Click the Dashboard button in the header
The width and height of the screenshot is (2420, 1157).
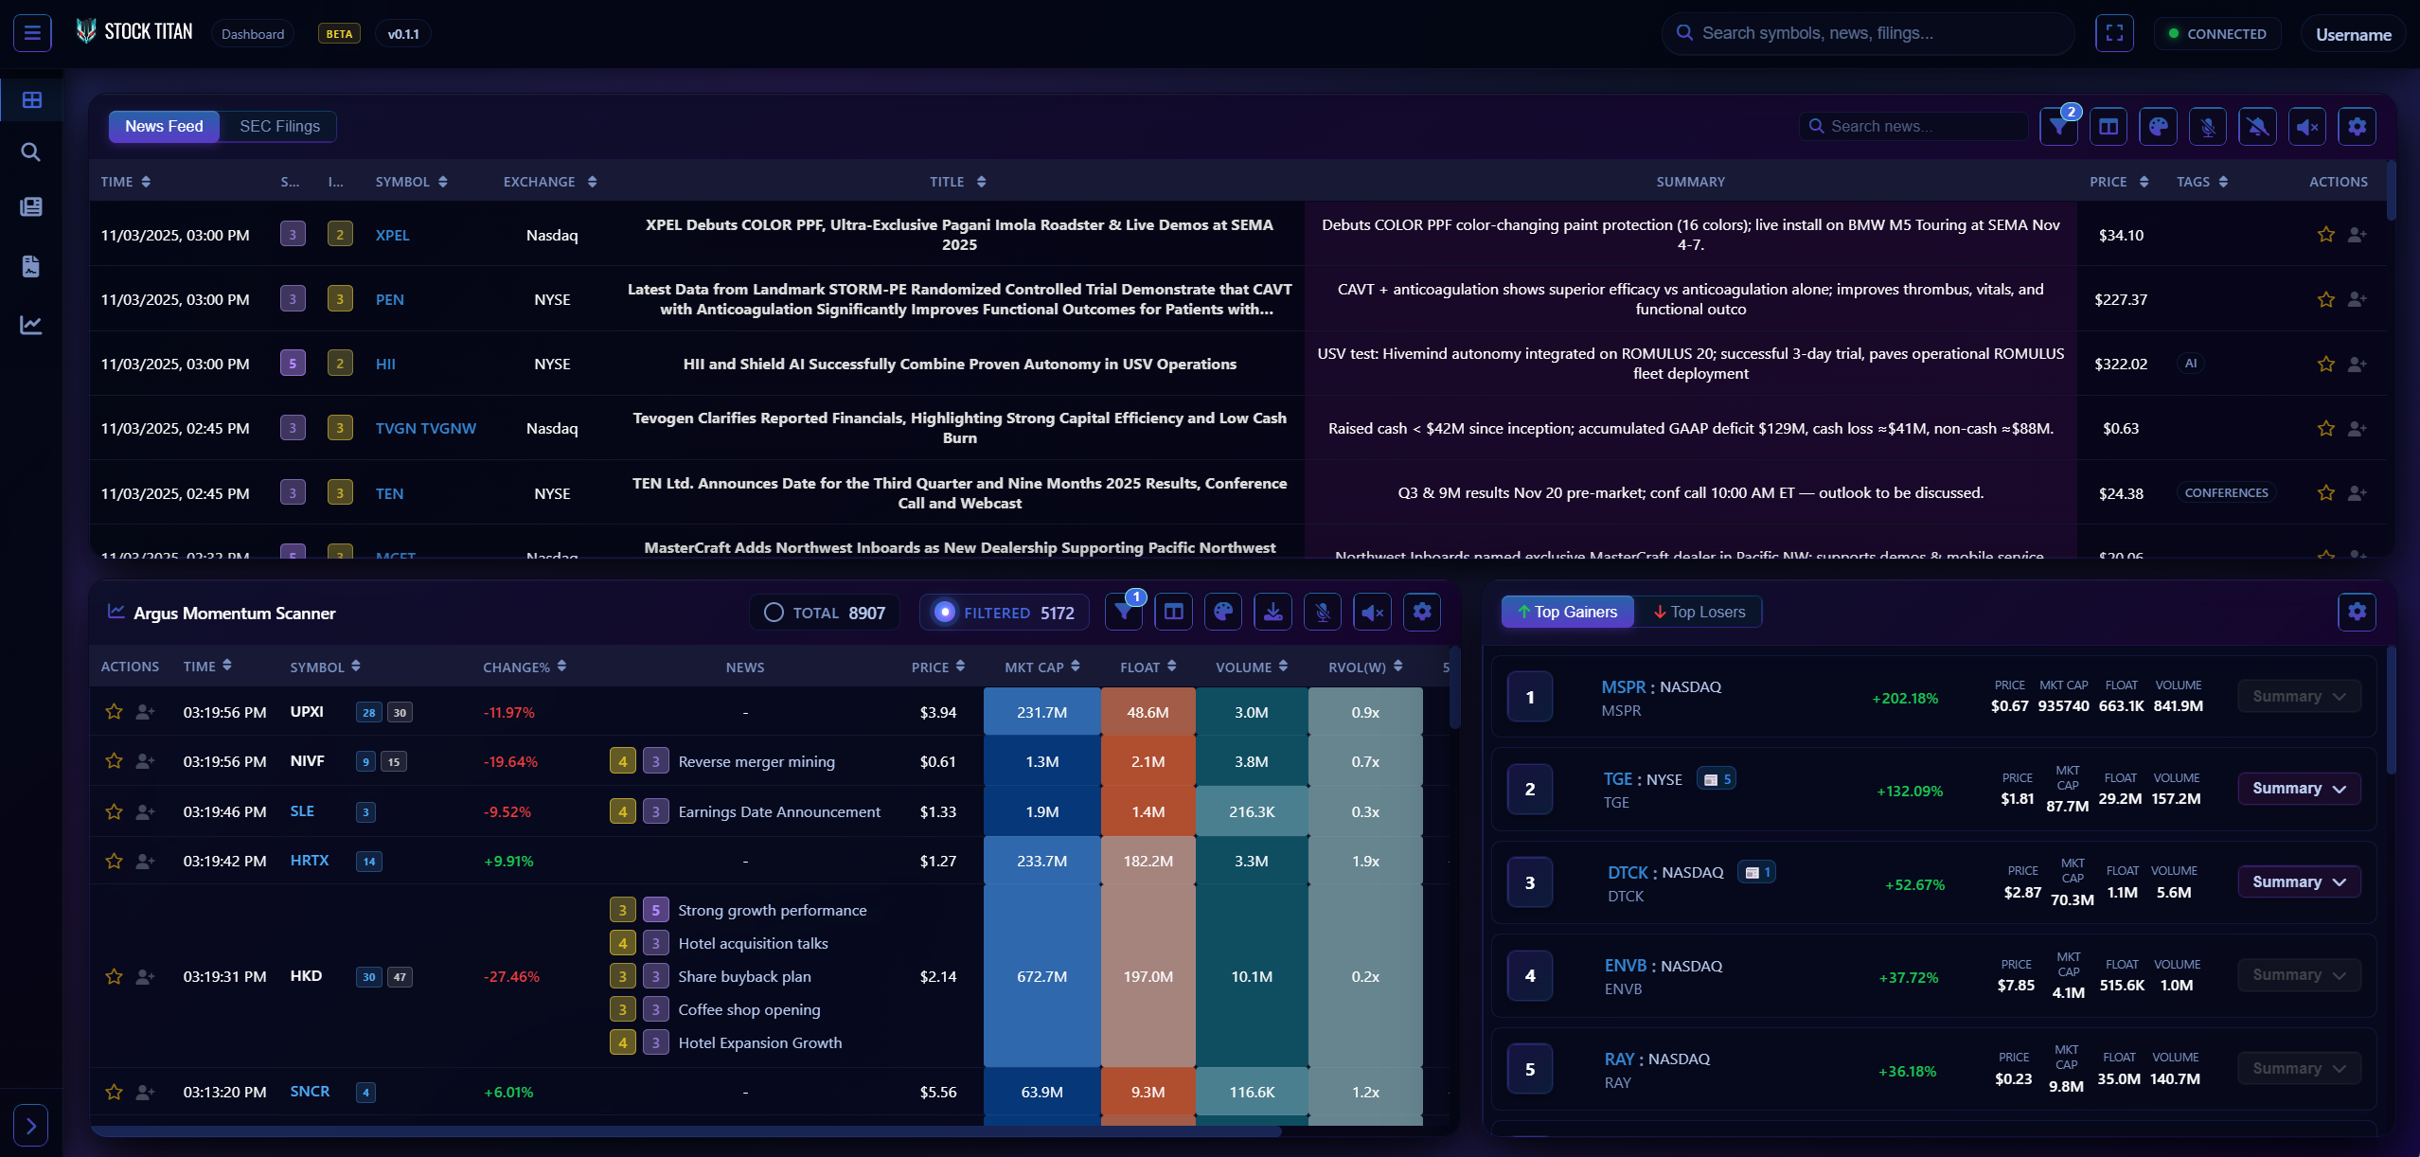[x=252, y=33]
